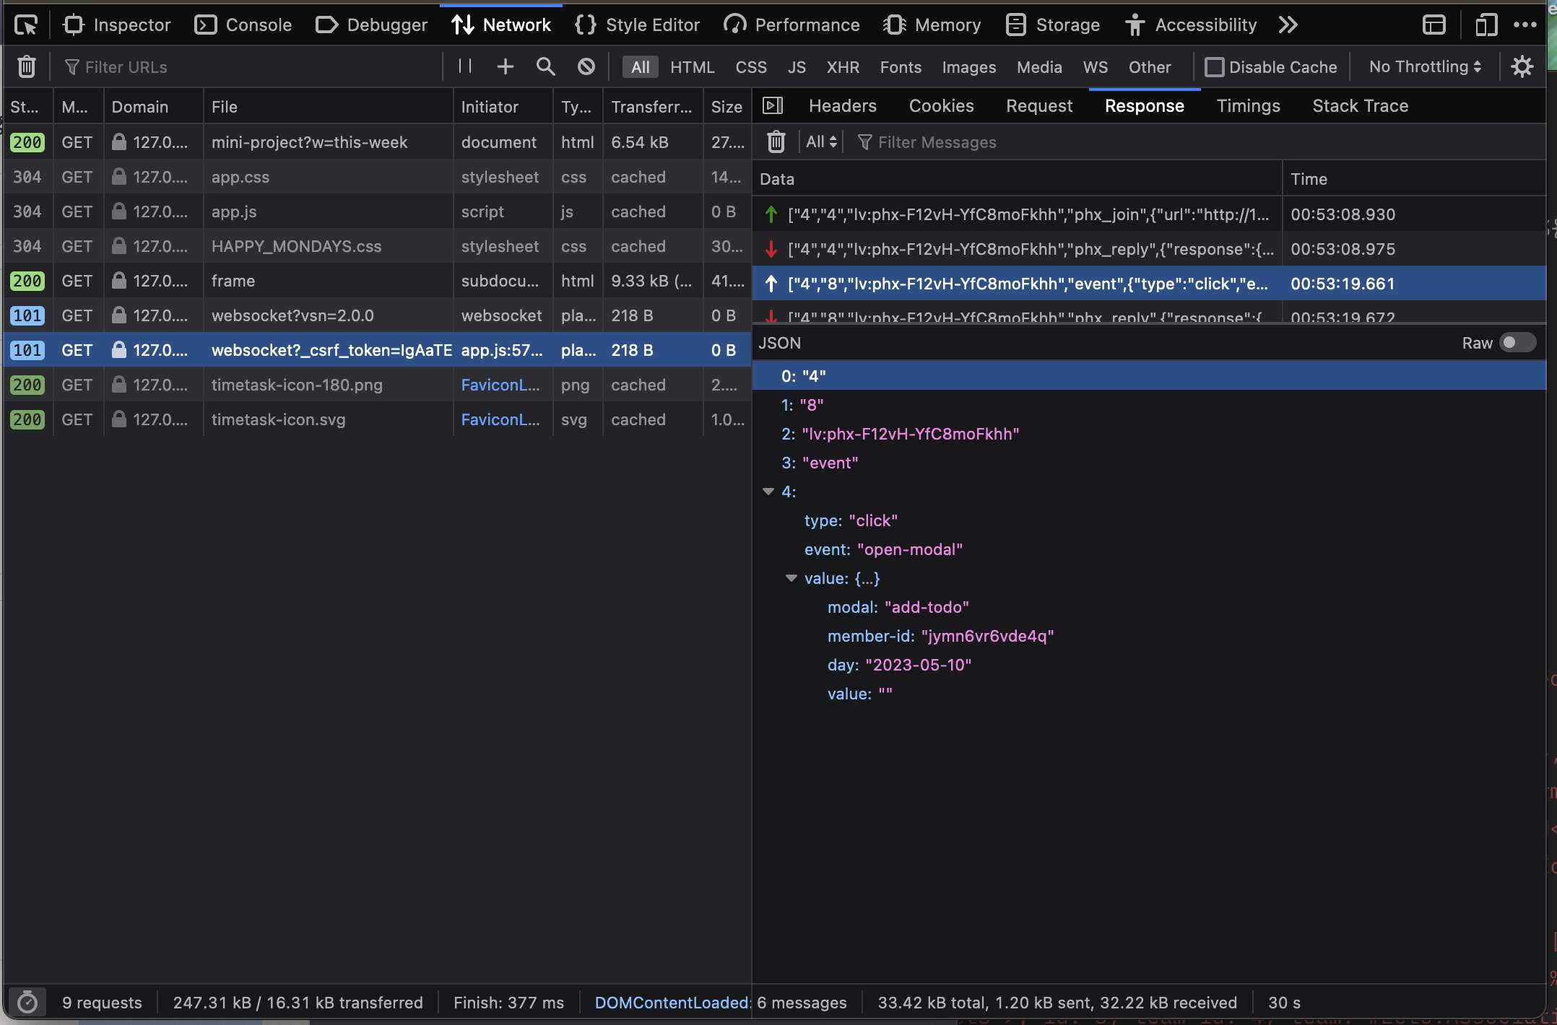Open the Console tab
1557x1025 pixels.
pos(243,25)
